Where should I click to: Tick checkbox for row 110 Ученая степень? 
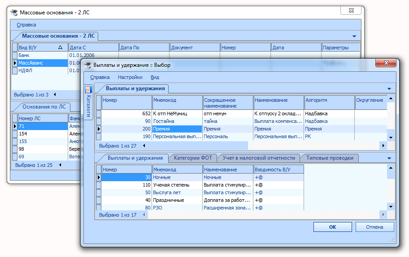tap(99, 185)
